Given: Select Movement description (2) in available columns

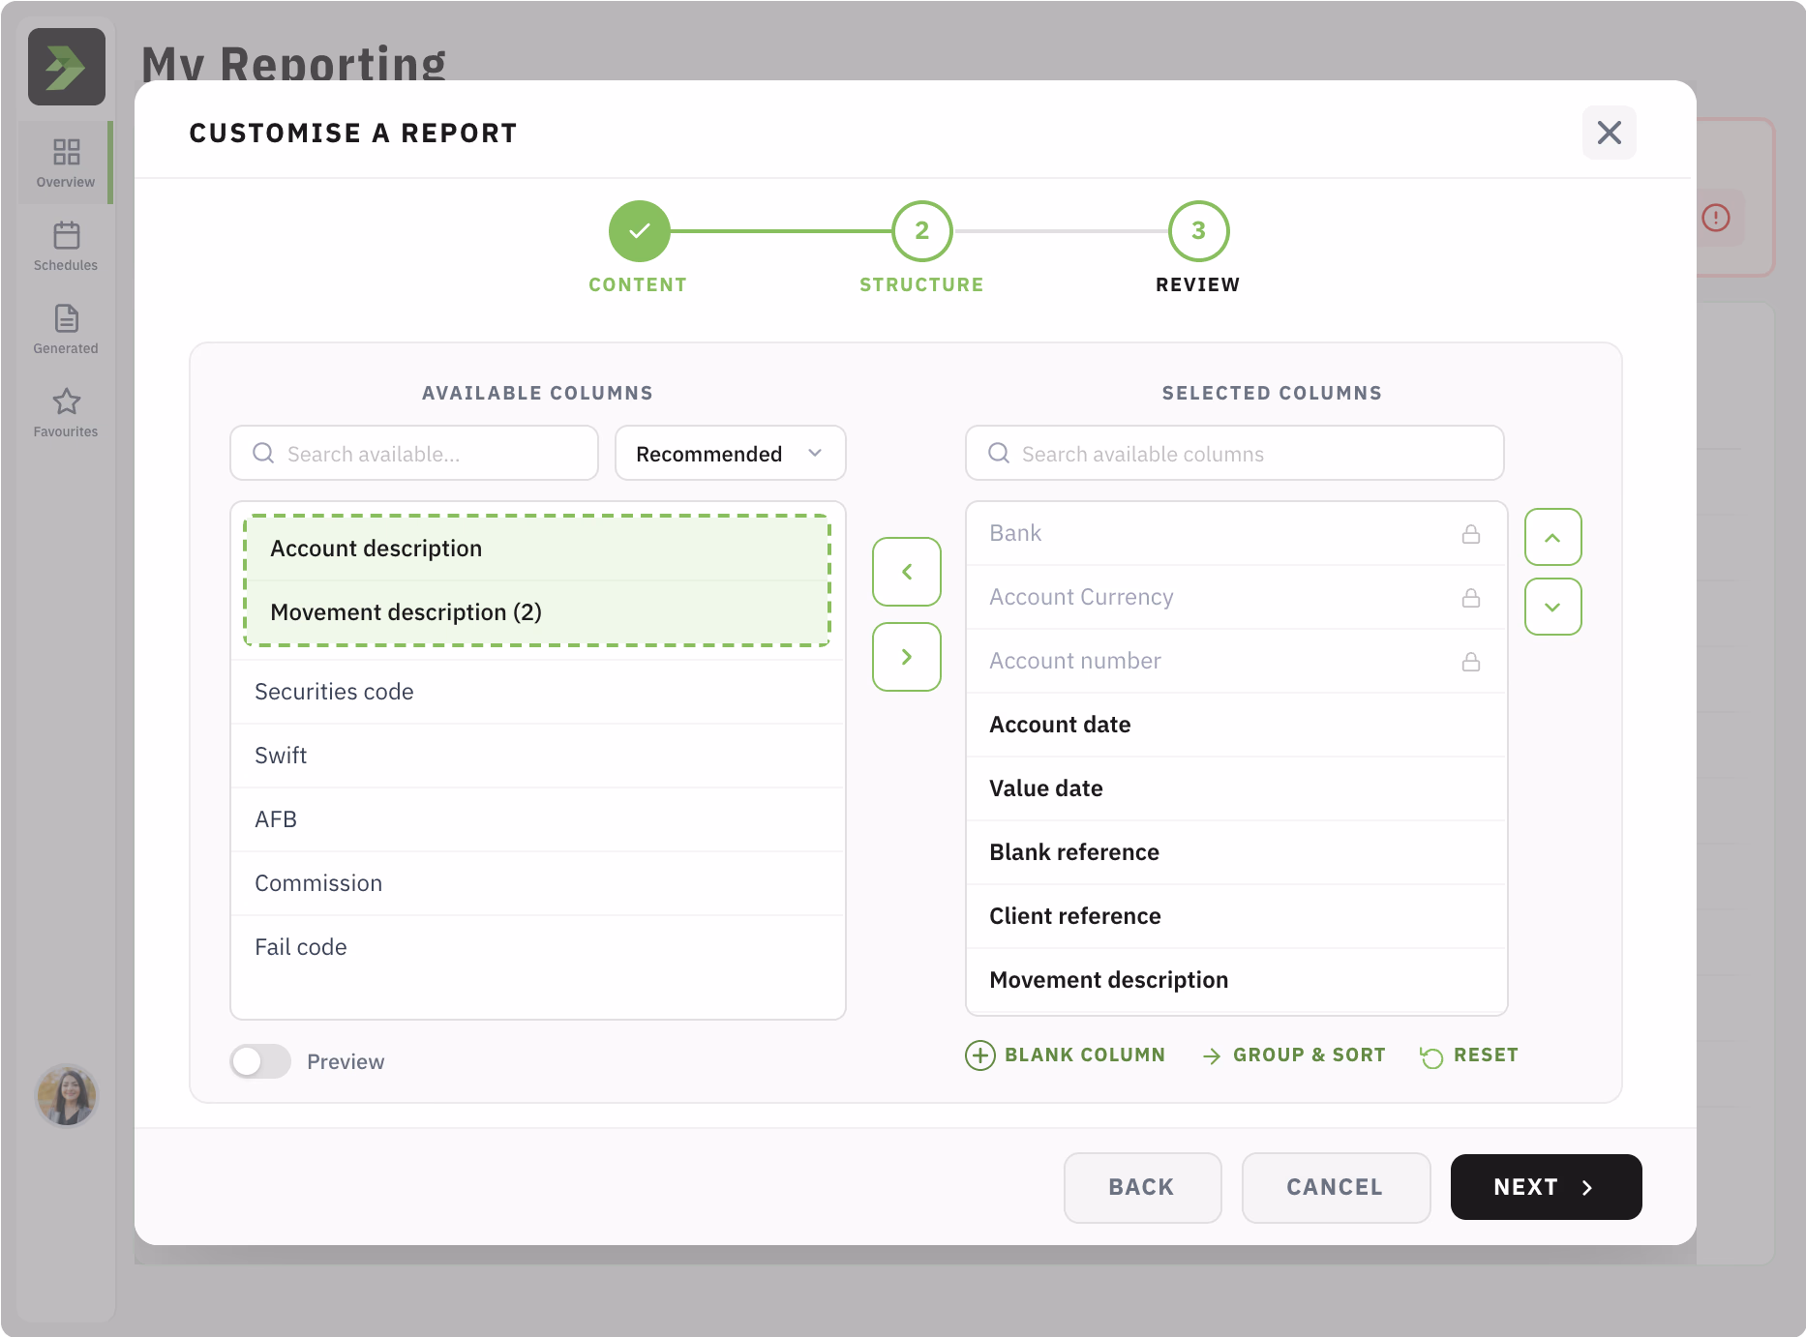Looking at the screenshot, I should (x=538, y=612).
